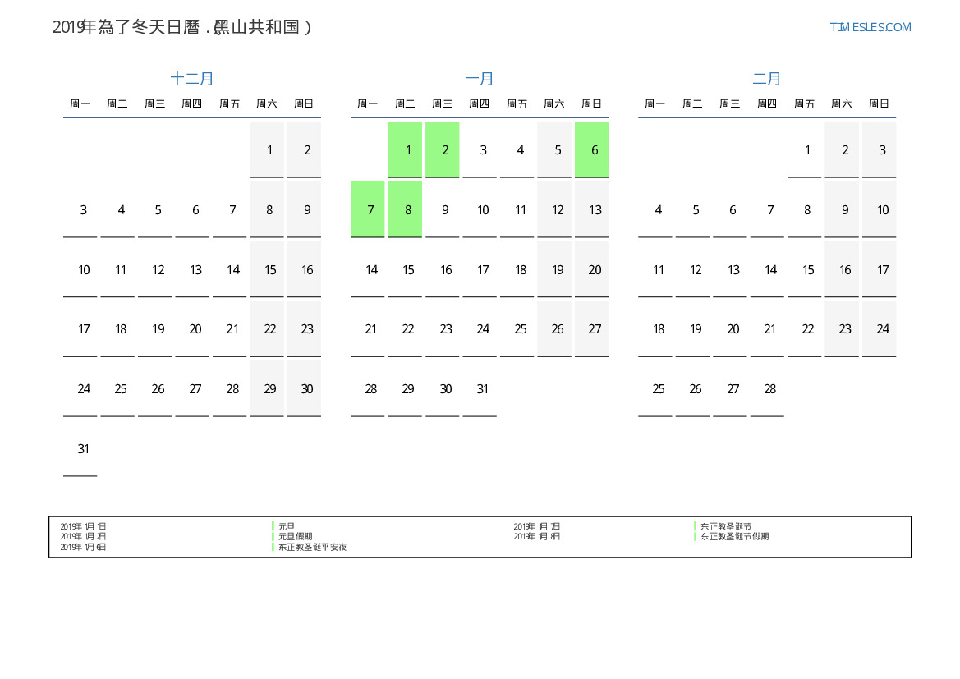960x679 pixels.
Task: Select the 十二月 month heading
Action: coord(192,79)
